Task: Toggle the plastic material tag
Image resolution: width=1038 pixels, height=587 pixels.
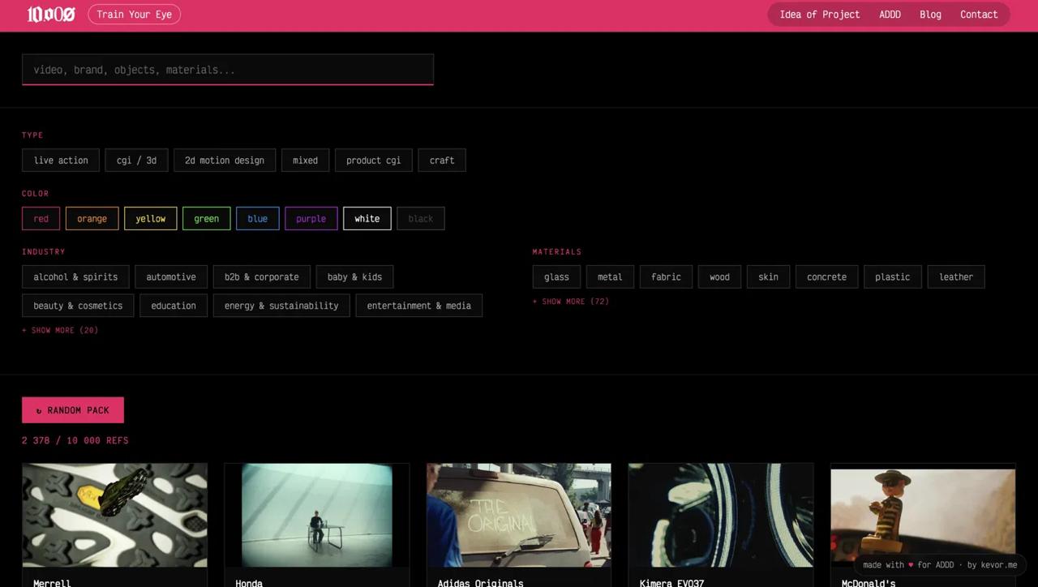Action: 892,277
